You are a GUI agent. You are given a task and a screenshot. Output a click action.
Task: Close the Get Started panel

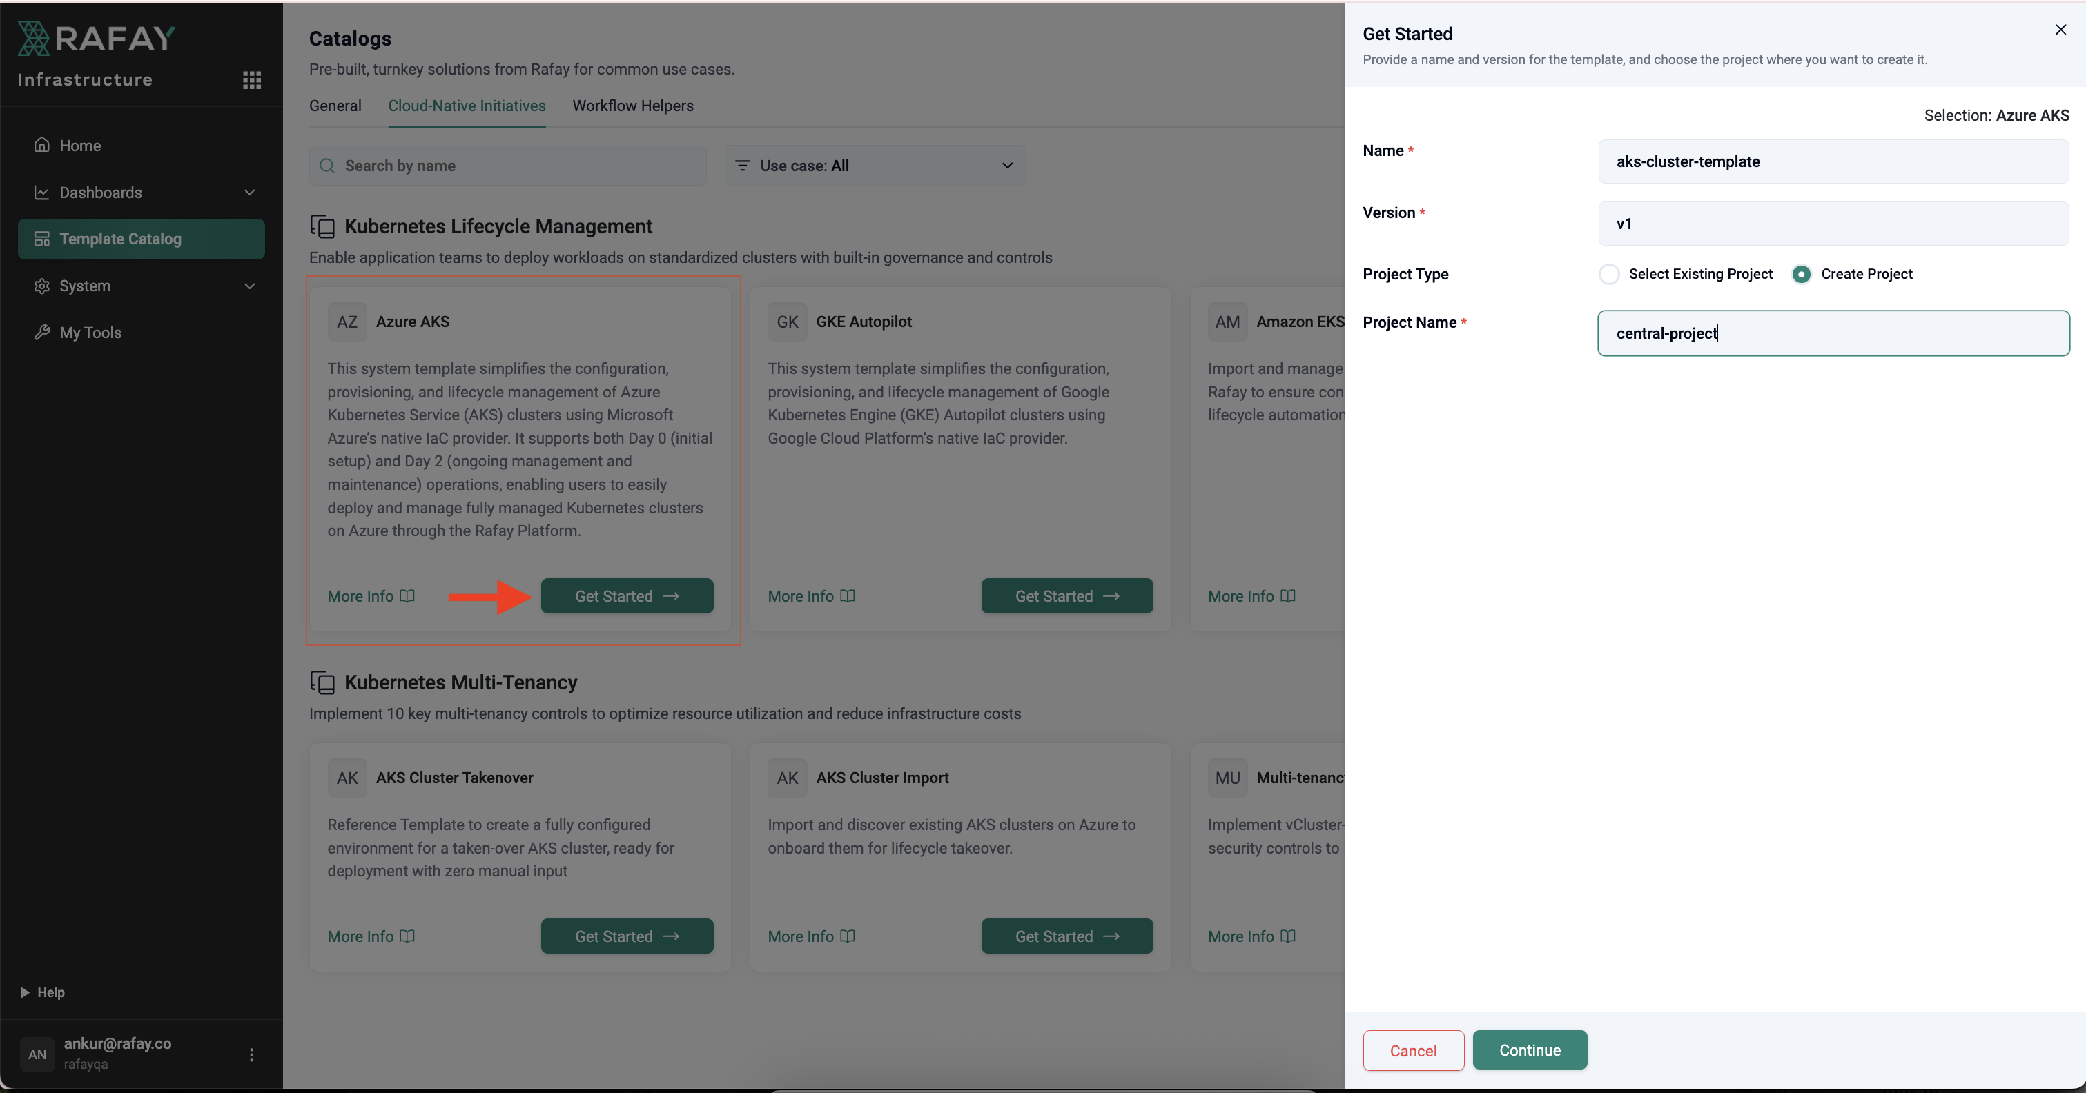2060,30
